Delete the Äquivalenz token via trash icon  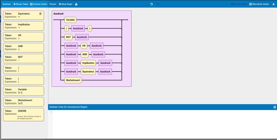click(x=40, y=14)
